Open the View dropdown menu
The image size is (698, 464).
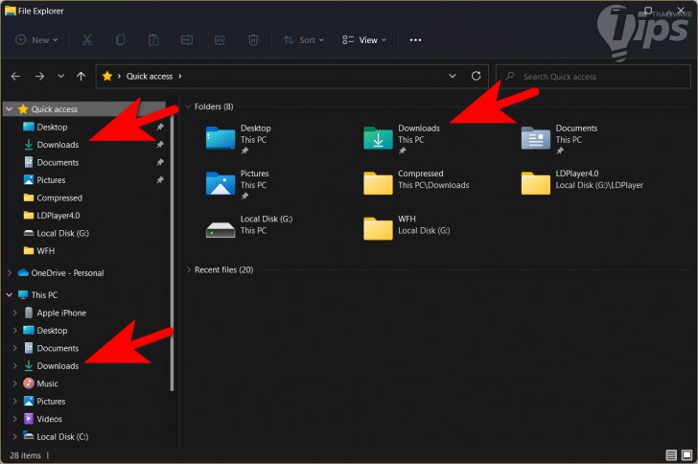tap(364, 40)
